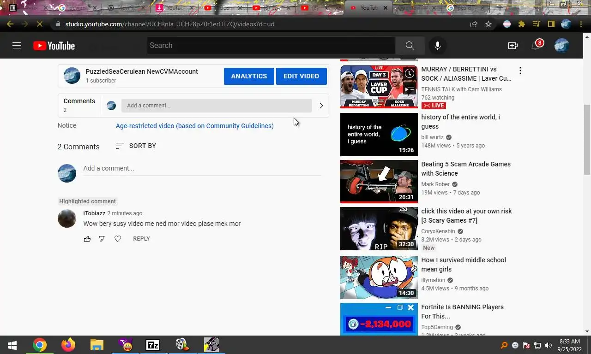Expand comments teaser with the right chevron
Viewport: 591px width, 354px height.
click(x=321, y=106)
